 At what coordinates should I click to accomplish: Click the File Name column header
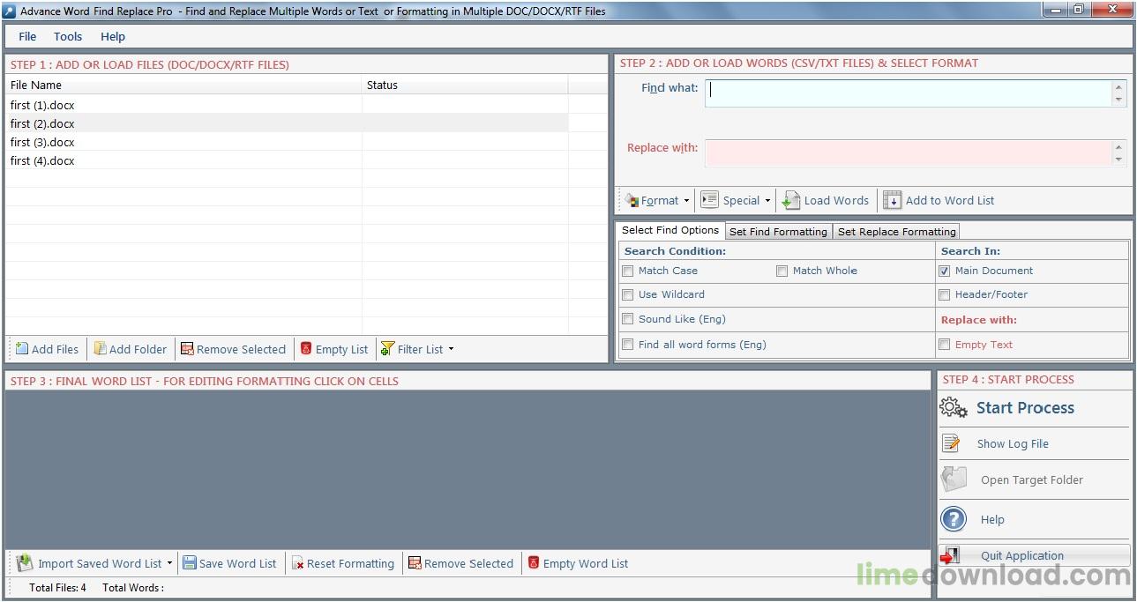pos(183,85)
